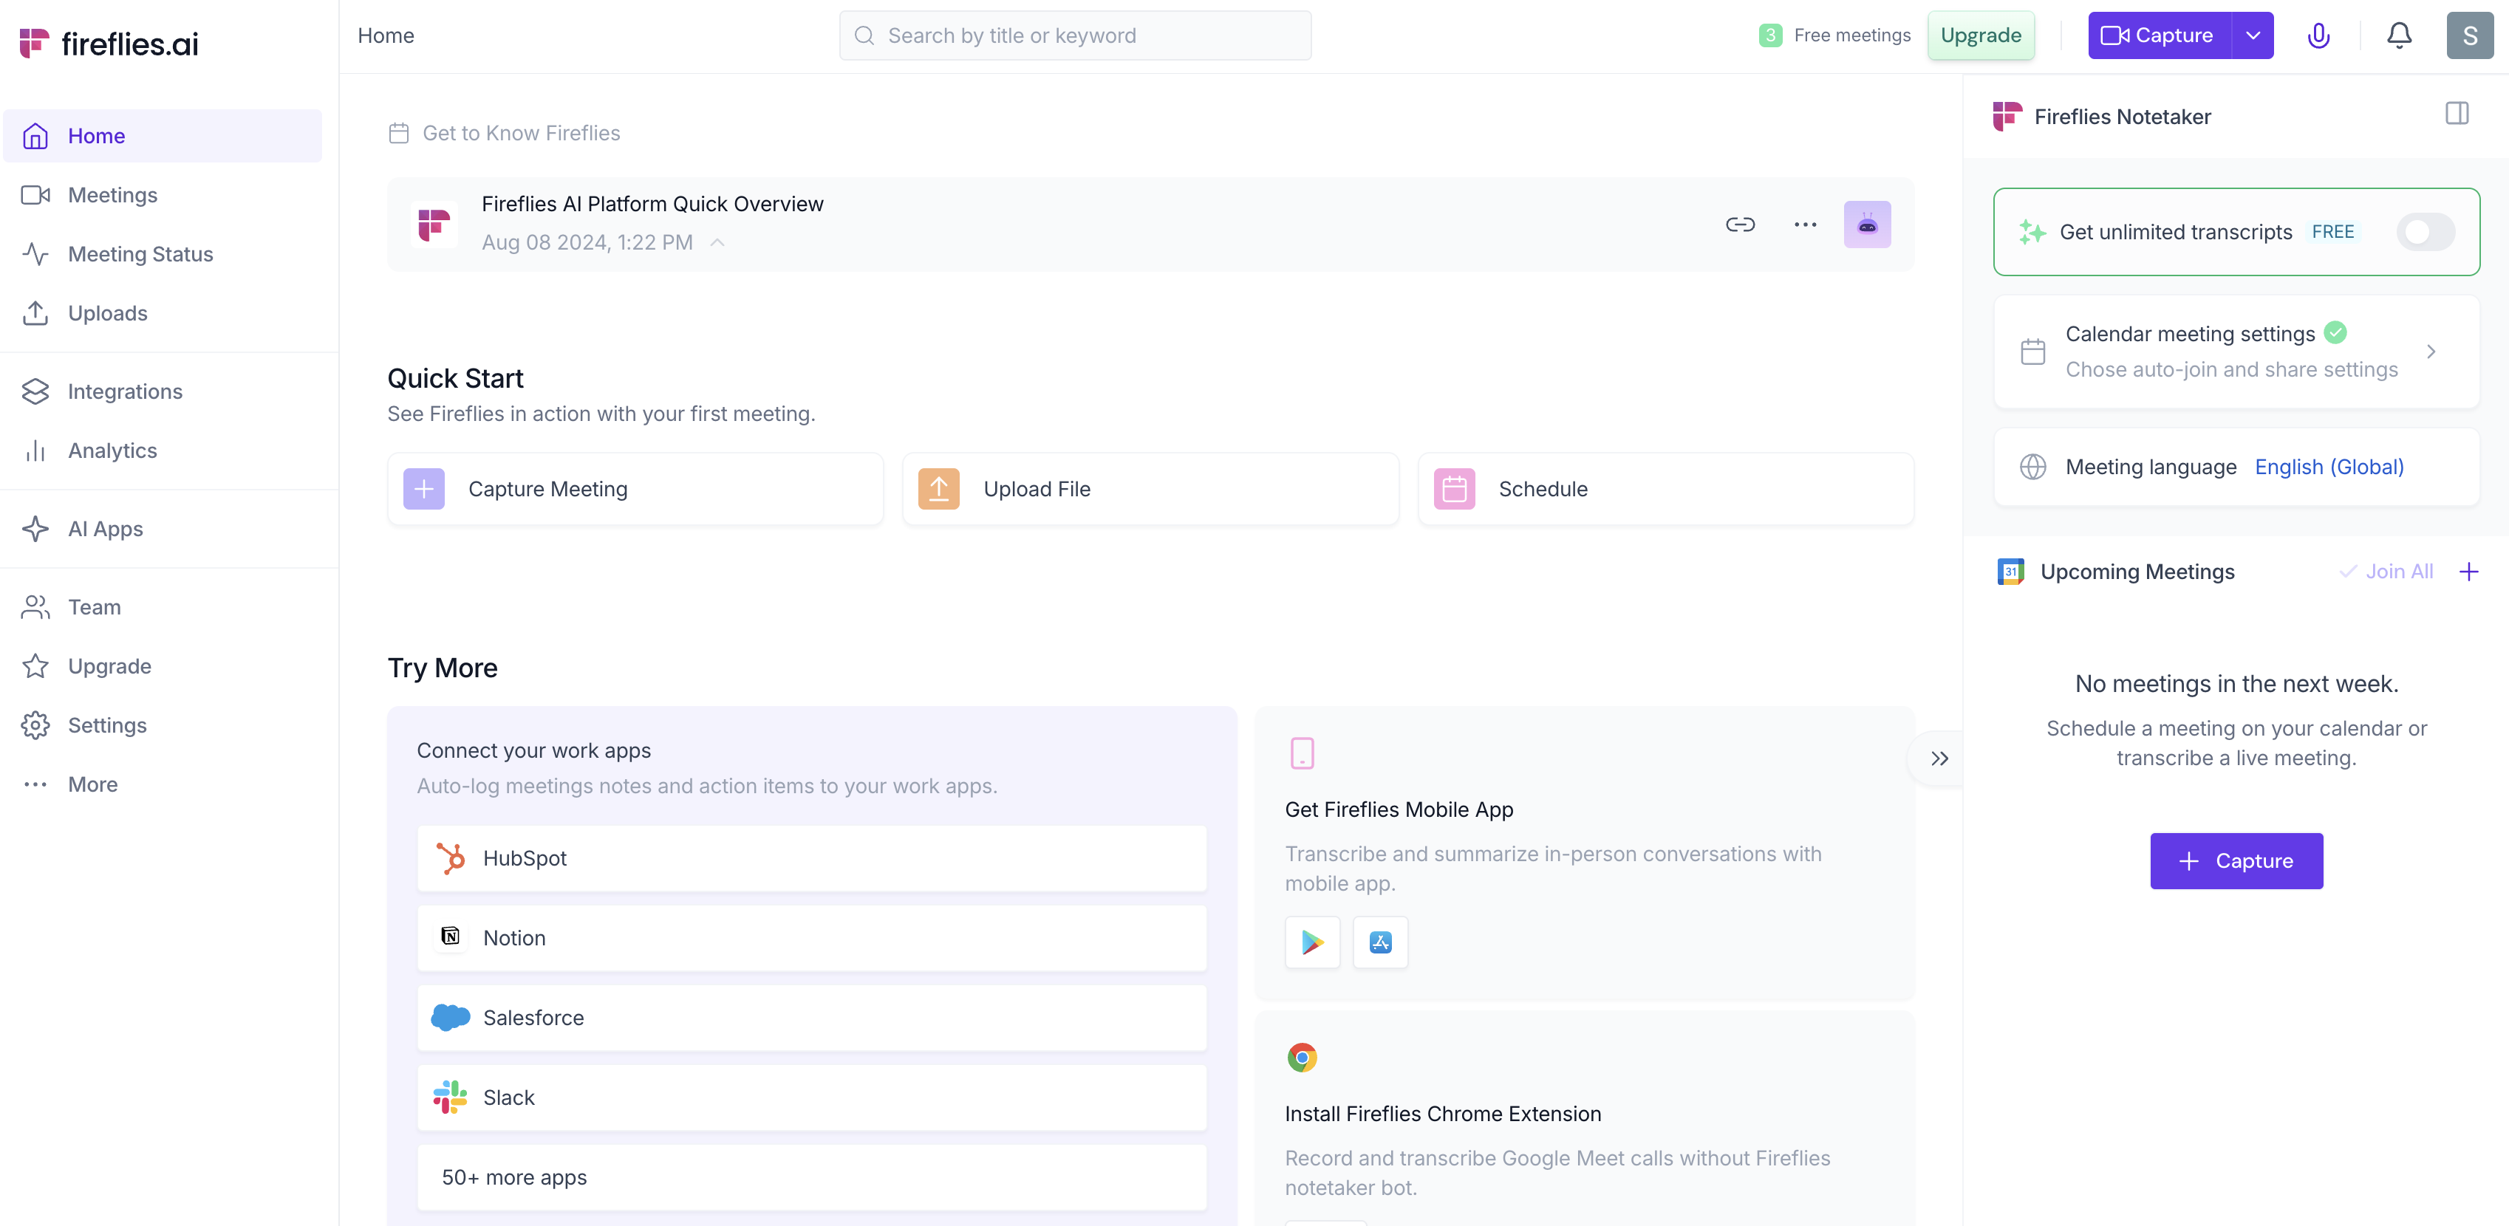Viewport: 2509px width, 1226px height.
Task: Click the Get Fireflies Mobile App title
Action: [x=1399, y=810]
